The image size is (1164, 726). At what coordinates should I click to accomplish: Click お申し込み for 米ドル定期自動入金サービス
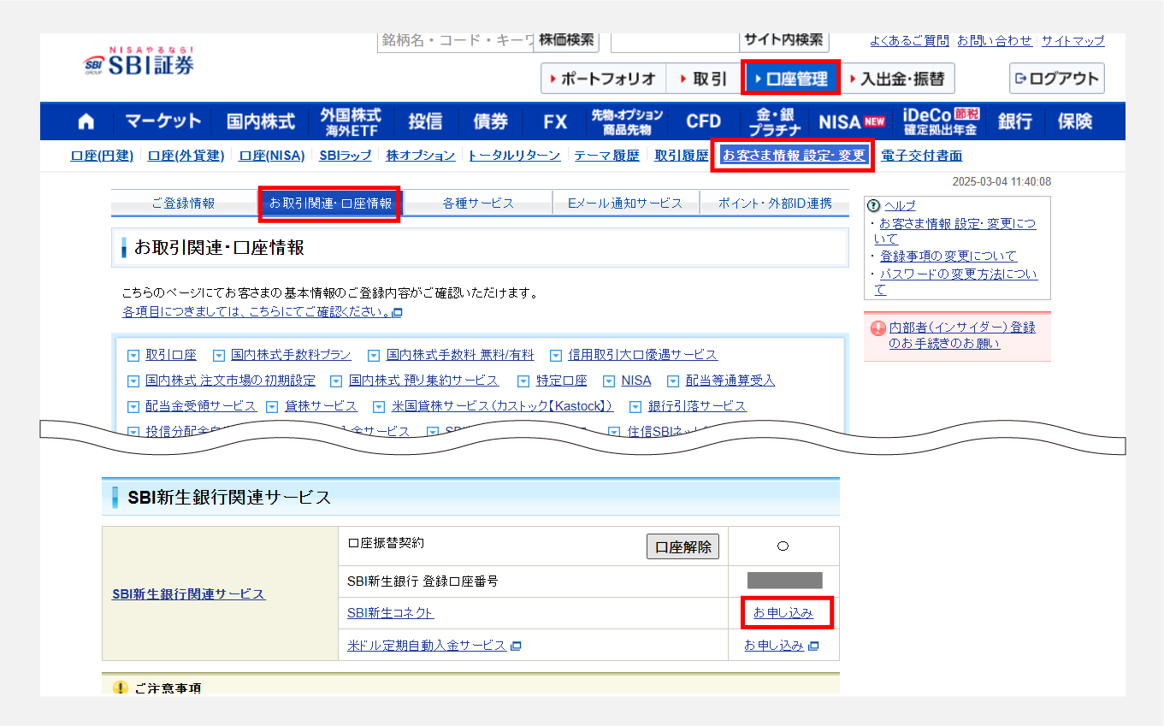pos(774,646)
